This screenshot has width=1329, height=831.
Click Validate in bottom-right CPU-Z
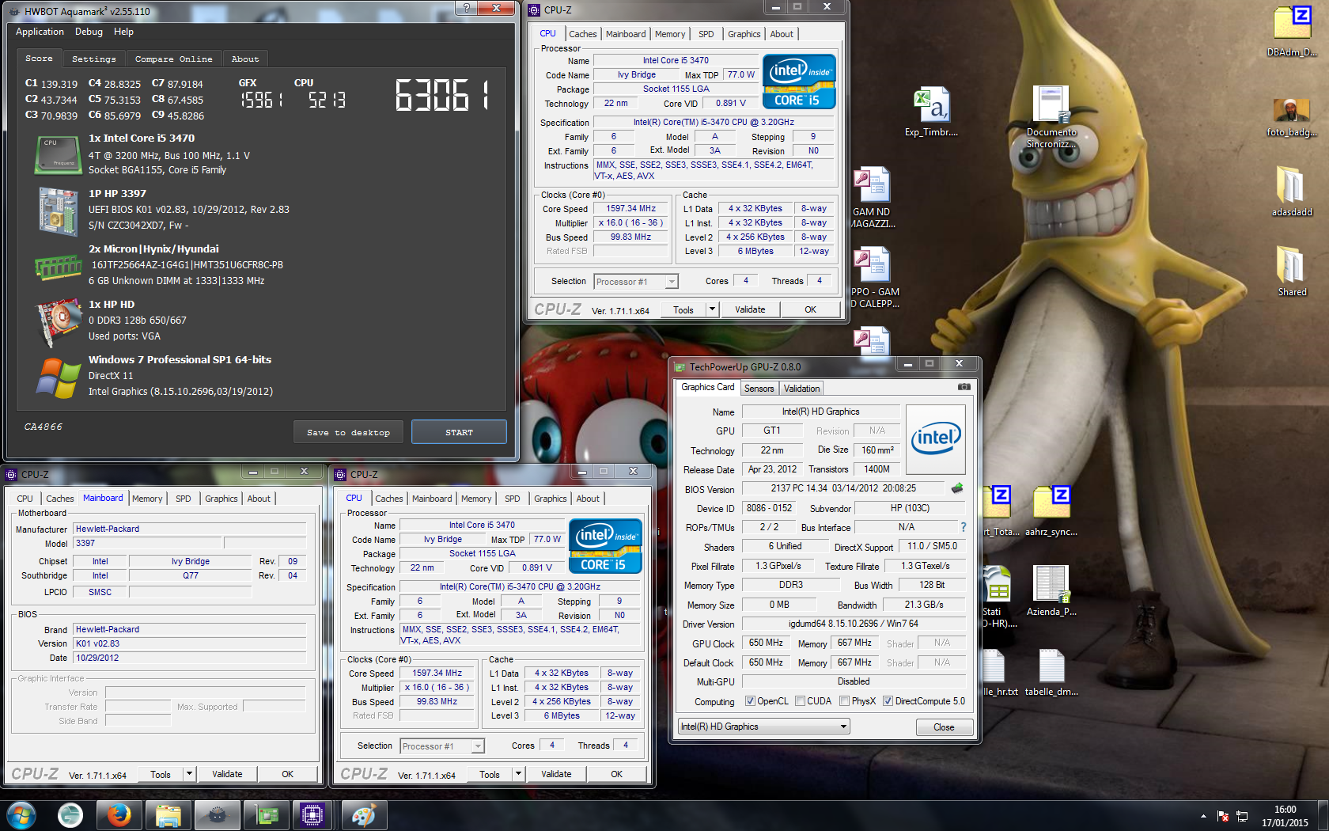pyautogui.click(x=556, y=774)
